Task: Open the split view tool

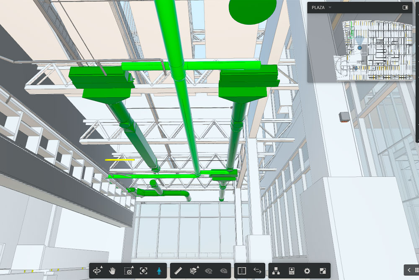Action: (242, 271)
